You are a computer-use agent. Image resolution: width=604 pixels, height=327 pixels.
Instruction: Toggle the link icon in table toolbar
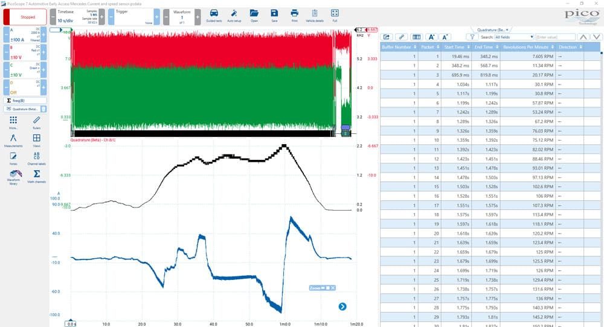pyautogui.click(x=402, y=37)
